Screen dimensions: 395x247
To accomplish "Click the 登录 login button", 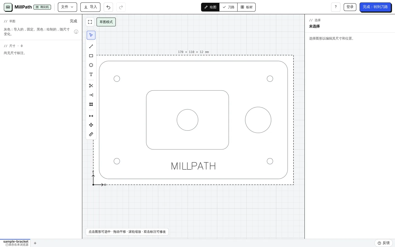I will pyautogui.click(x=350, y=7).
